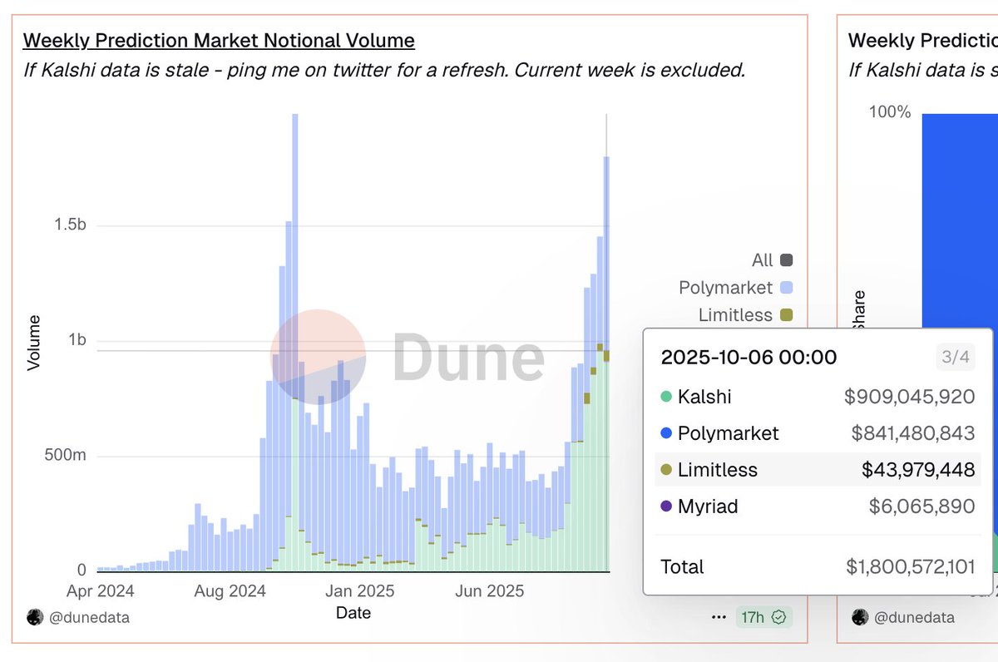Click the Date axis title
Image resolution: width=998 pixels, height=662 pixels.
pyautogui.click(x=353, y=613)
